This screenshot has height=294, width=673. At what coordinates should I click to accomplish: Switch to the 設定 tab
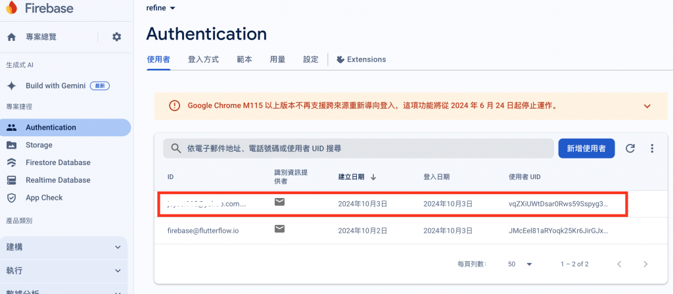click(x=311, y=60)
